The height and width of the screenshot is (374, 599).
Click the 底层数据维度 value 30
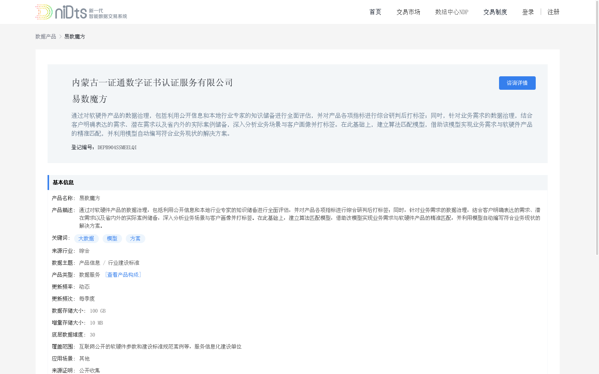(92, 335)
